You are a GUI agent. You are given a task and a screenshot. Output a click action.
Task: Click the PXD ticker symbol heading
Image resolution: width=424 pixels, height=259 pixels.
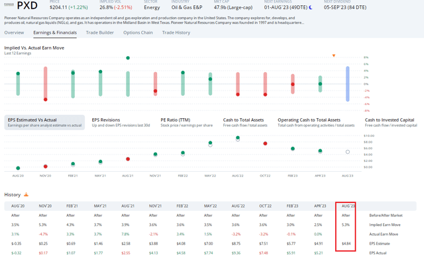(27, 5)
